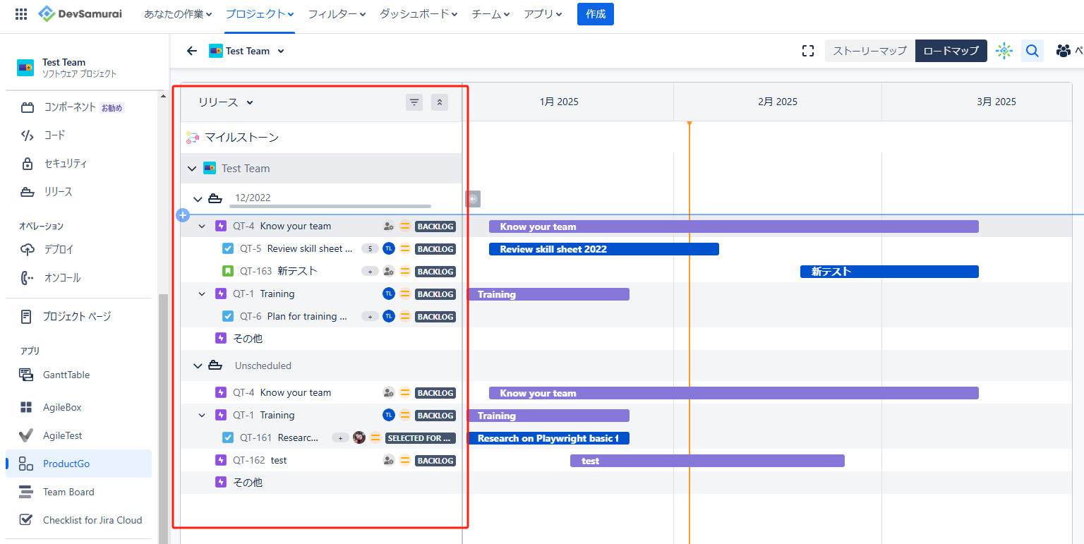
Task: Click the fullscreen icon in the header
Action: click(x=808, y=51)
